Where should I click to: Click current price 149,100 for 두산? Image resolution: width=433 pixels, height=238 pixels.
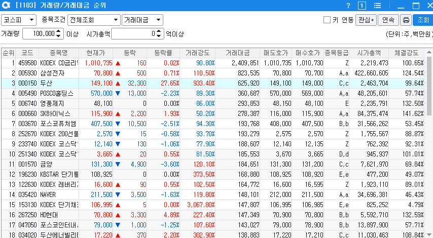coord(101,83)
